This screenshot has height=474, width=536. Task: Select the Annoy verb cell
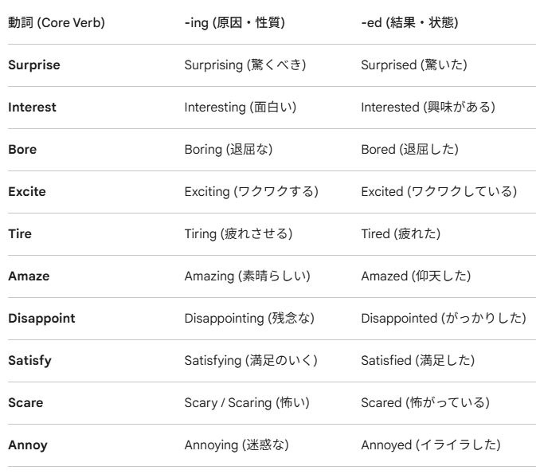28,445
